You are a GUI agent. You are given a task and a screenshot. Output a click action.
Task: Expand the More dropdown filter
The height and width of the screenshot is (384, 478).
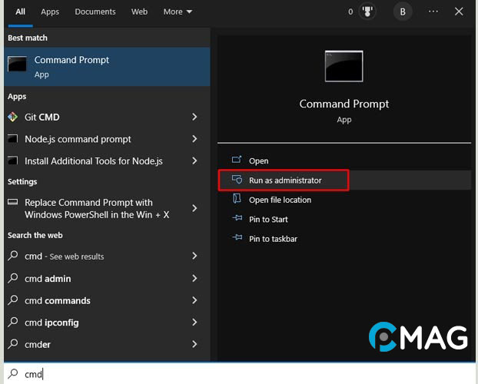178,12
